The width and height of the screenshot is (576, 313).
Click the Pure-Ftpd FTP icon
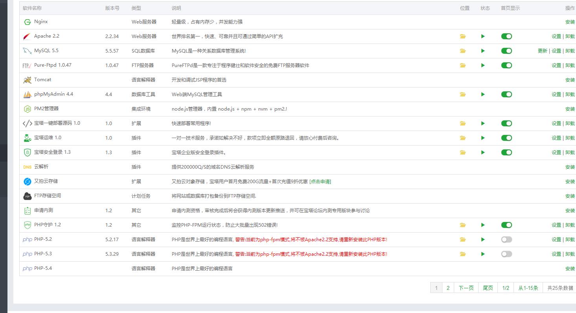[x=27, y=66]
